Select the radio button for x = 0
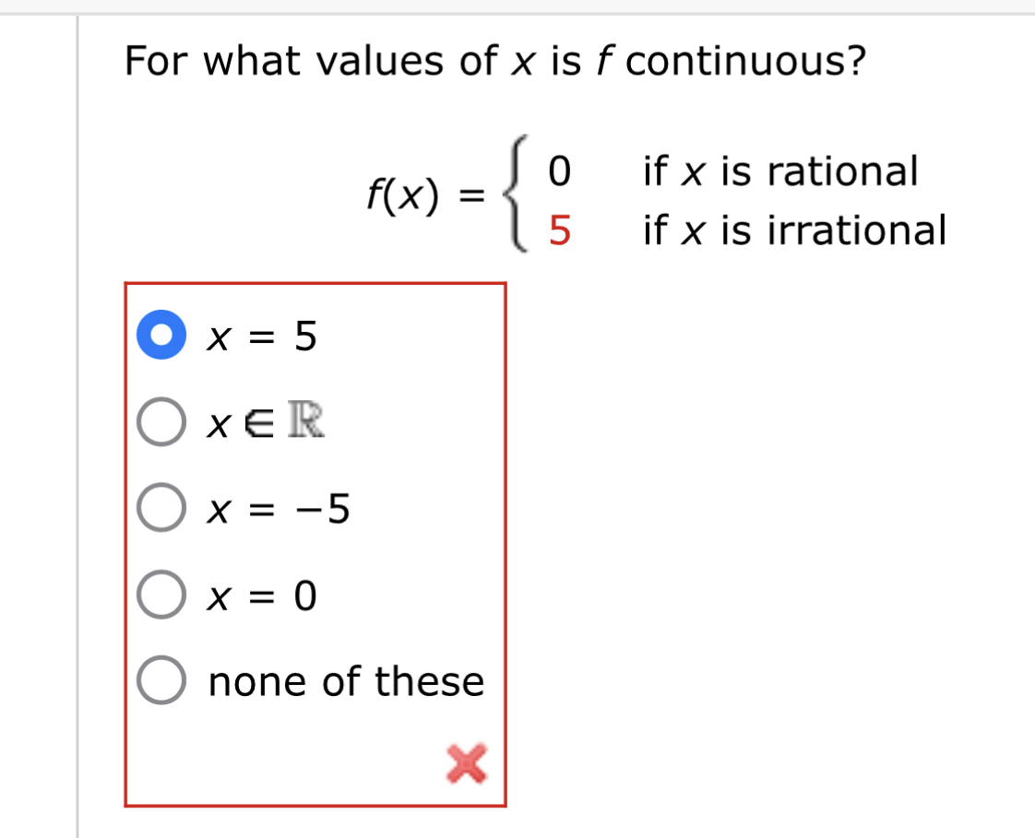The height and width of the screenshot is (838, 1035). point(160,596)
